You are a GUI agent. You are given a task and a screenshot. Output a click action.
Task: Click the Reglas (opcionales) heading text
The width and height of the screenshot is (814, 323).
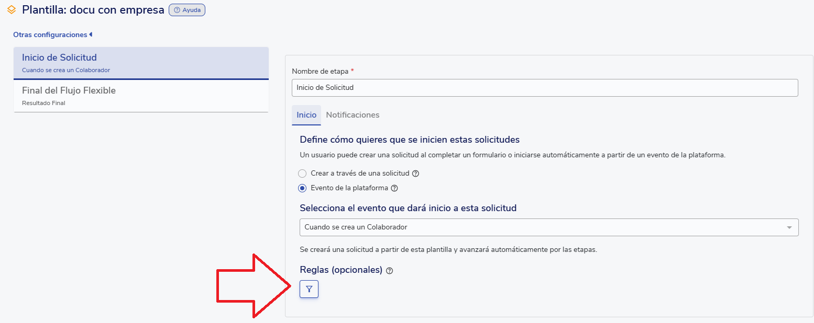tap(341, 270)
